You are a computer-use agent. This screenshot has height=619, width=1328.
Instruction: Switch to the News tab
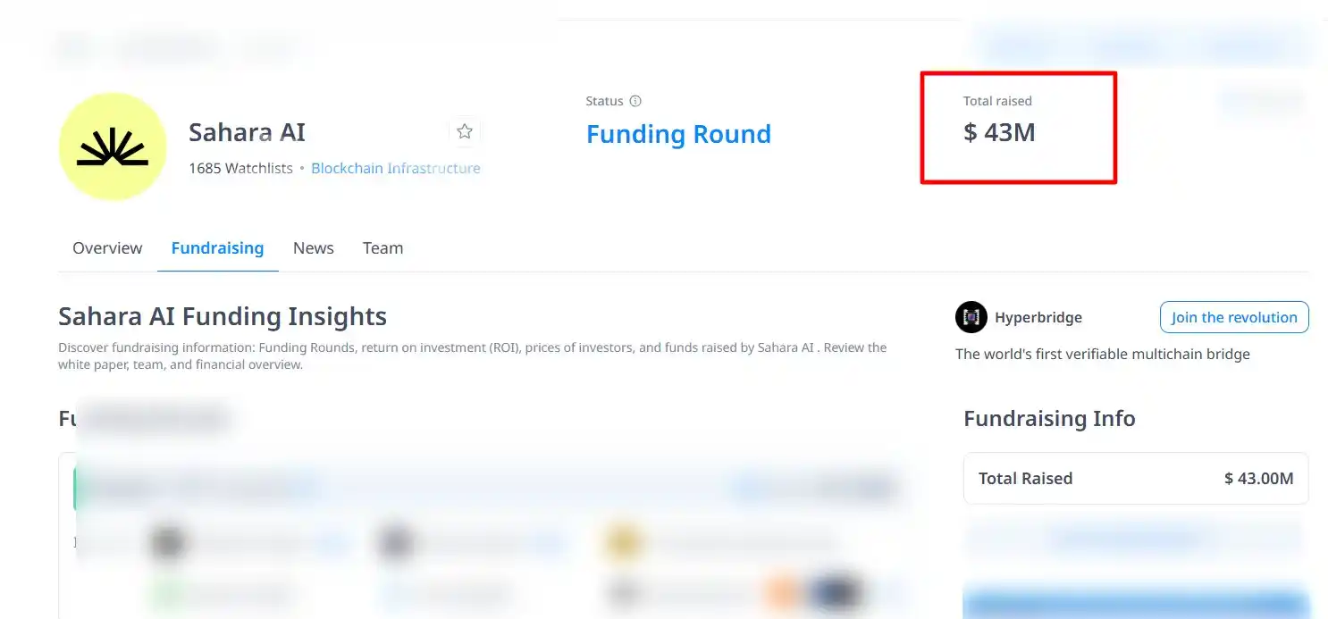[x=313, y=248]
